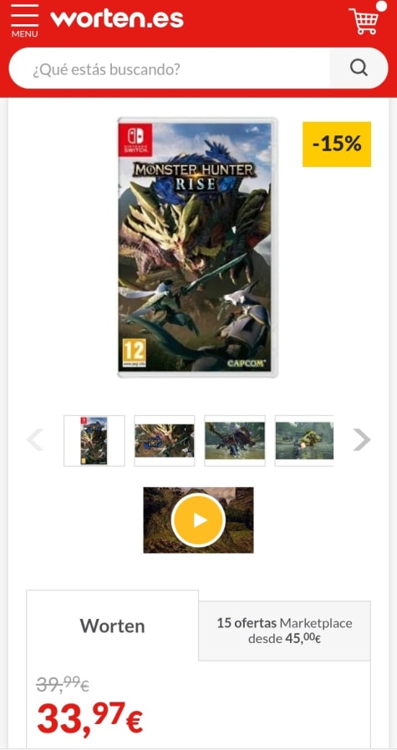The width and height of the screenshot is (397, 750).
Task: Open the shopping cart
Action: (364, 21)
